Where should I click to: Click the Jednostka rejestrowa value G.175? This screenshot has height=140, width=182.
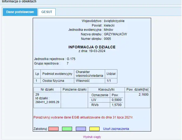[x=71, y=59]
